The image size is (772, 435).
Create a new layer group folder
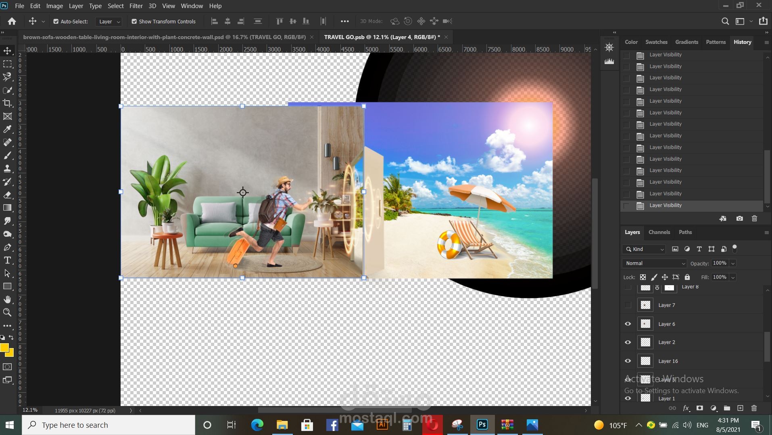[x=727, y=408]
